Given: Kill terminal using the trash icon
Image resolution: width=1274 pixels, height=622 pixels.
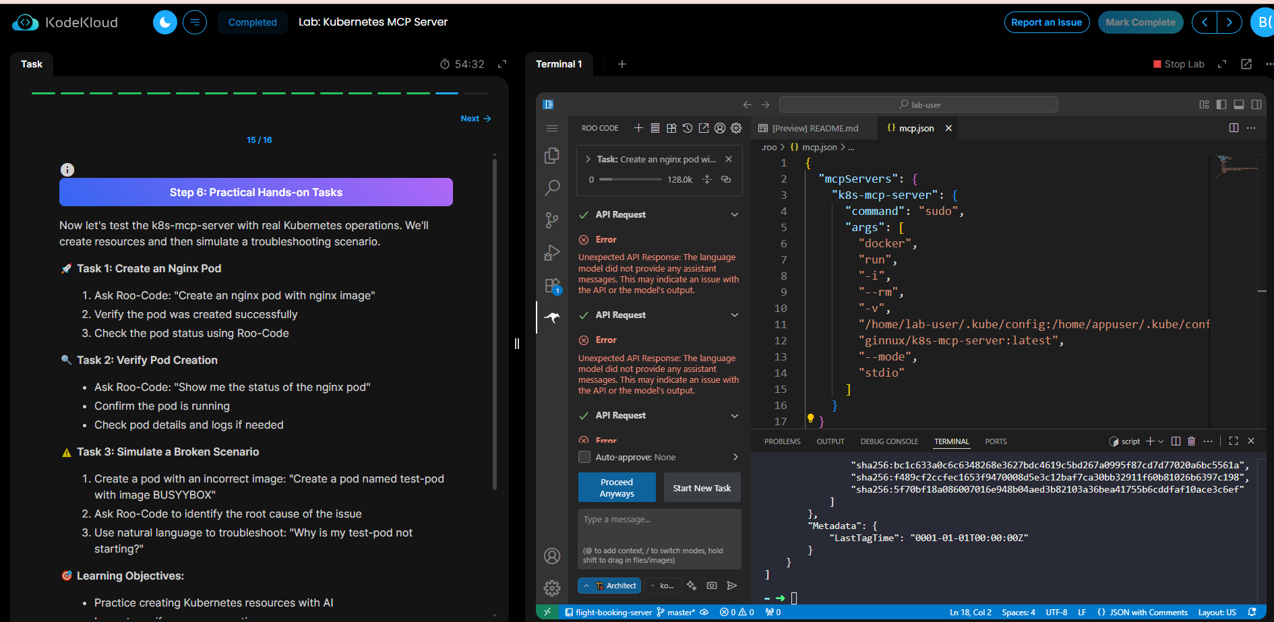Looking at the screenshot, I should point(1191,441).
